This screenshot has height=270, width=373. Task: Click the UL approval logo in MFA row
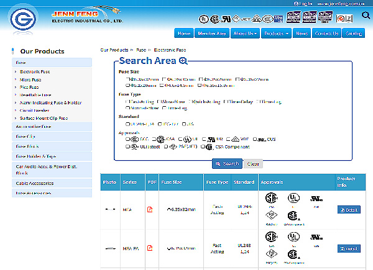[x=292, y=199]
